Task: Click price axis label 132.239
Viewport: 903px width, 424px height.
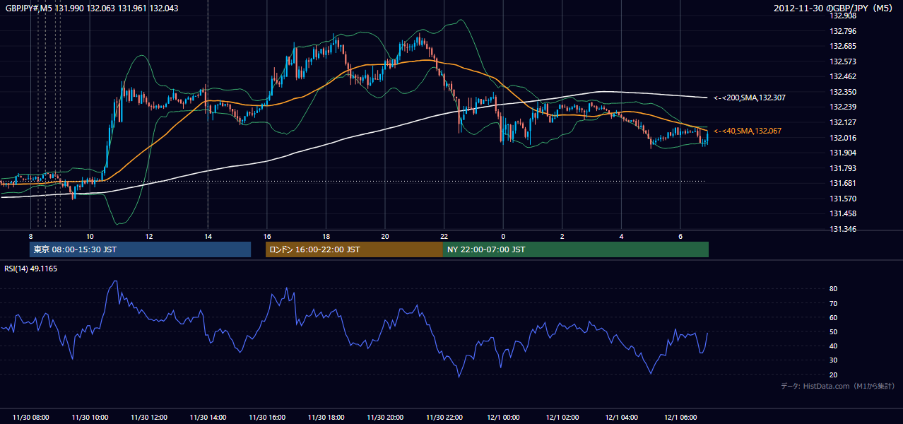Action: [x=842, y=107]
